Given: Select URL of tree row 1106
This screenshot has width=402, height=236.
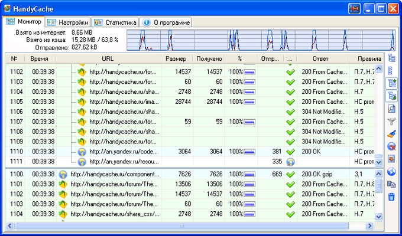Looking at the screenshot, I should tap(124, 112).
